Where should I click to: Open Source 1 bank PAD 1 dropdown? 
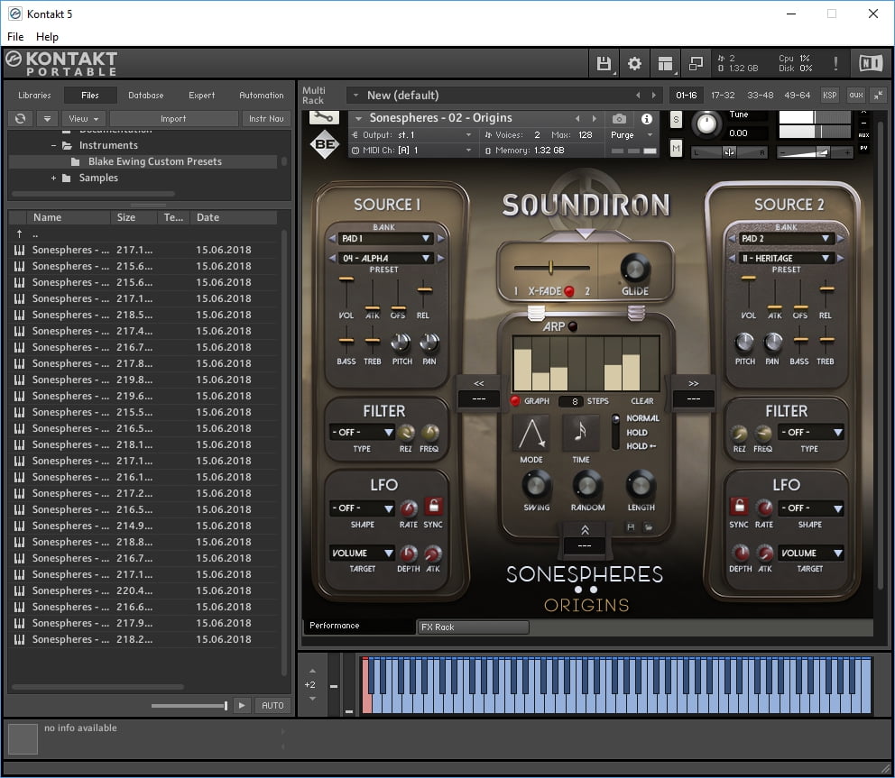(385, 238)
